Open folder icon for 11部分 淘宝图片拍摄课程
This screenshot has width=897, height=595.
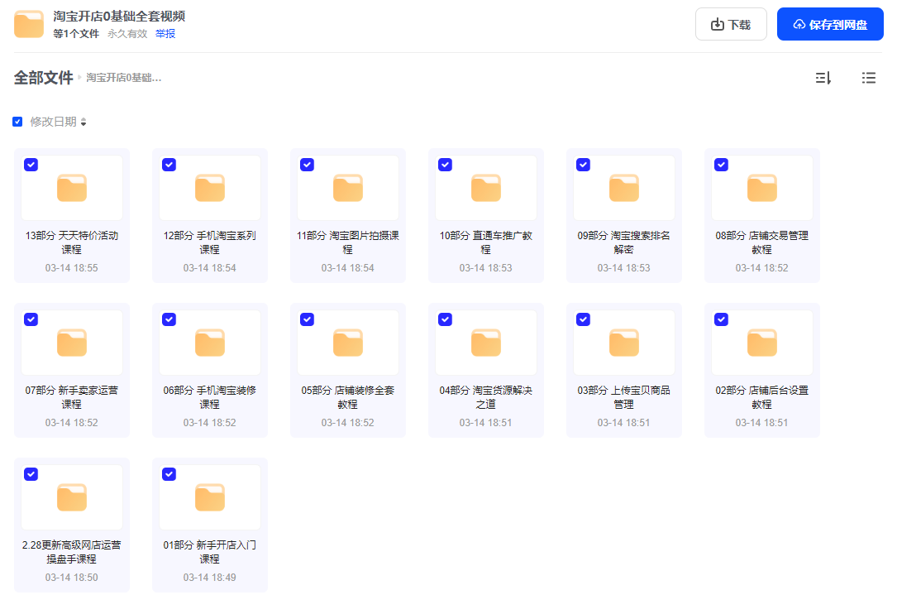pos(348,188)
